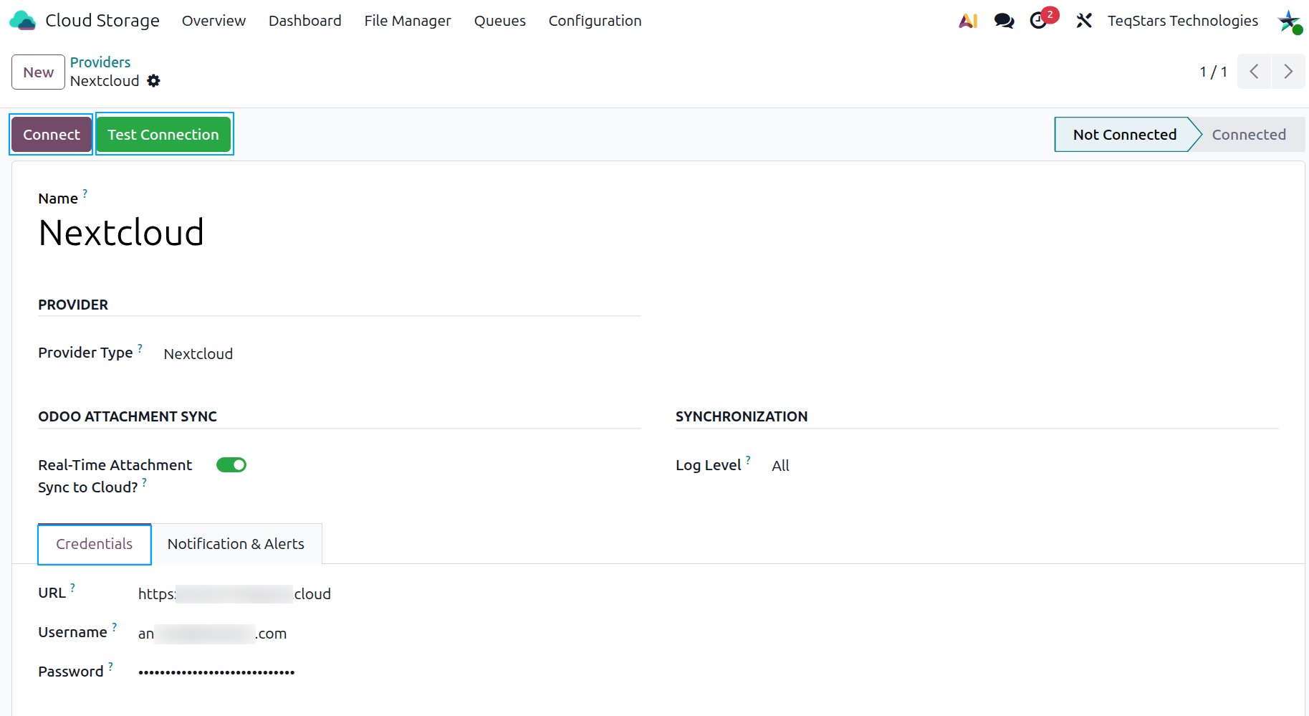
Task: Open the Queues menu
Action: tap(500, 21)
